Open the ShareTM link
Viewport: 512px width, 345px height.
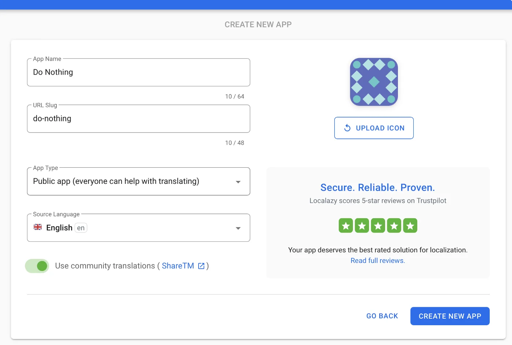178,266
